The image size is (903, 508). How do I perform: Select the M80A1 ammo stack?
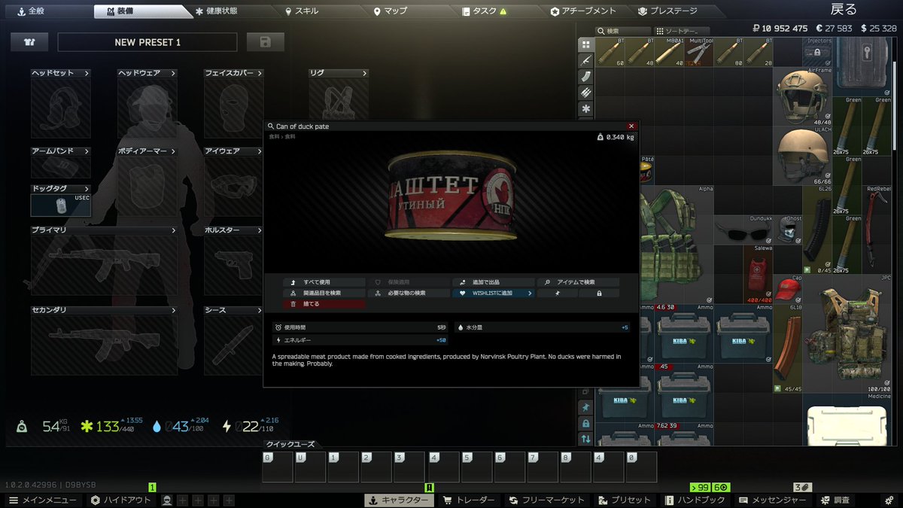[x=668, y=52]
